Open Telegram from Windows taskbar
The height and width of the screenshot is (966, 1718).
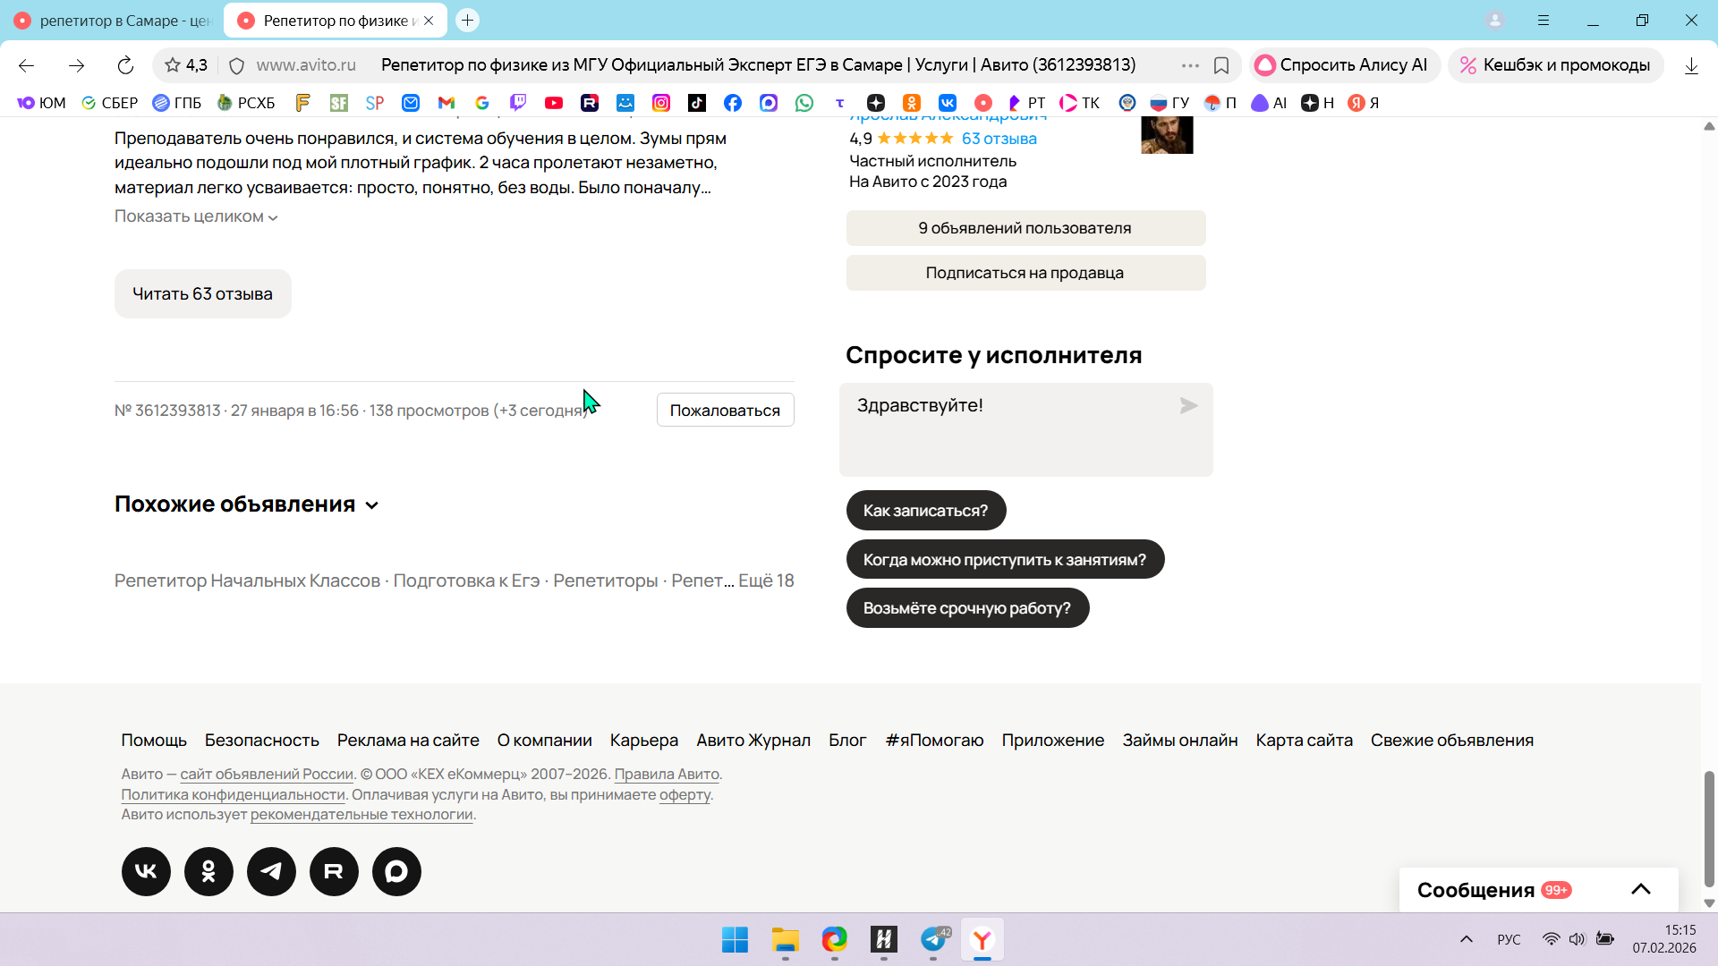[x=933, y=939]
